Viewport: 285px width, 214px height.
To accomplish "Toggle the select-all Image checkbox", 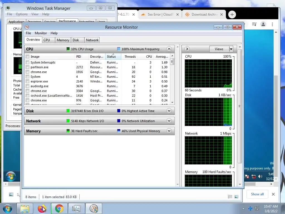I will pyautogui.click(x=28, y=57).
